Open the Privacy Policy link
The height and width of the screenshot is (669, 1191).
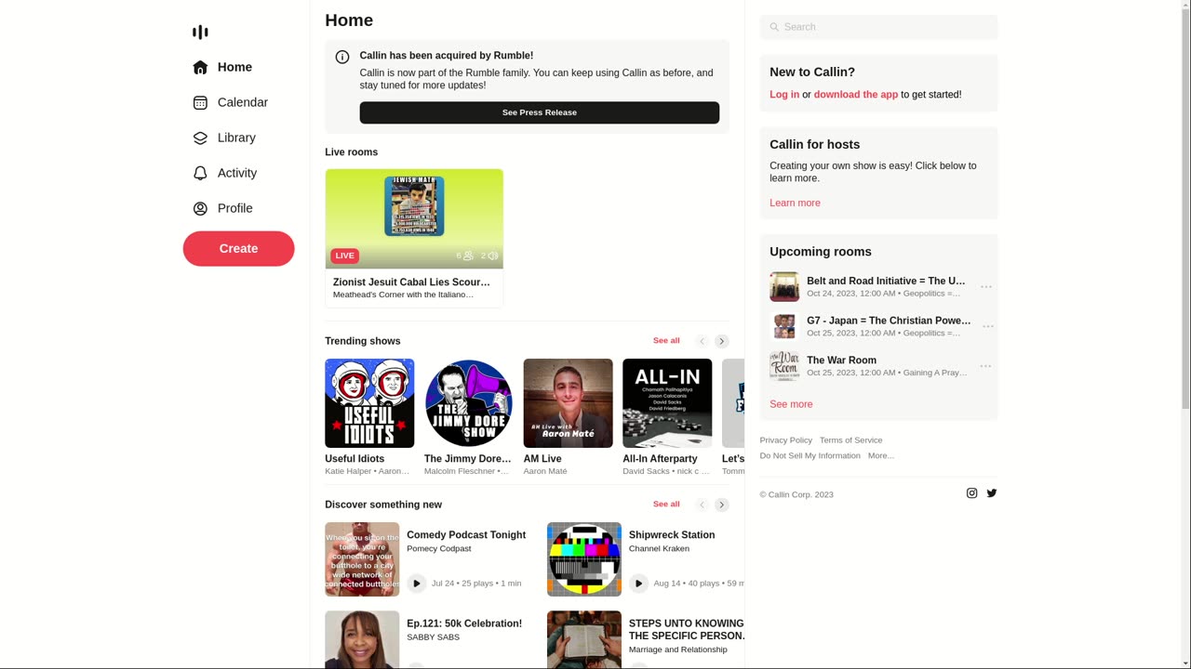[786, 440]
